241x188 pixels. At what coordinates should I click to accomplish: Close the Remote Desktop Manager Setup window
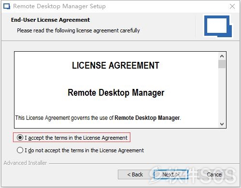coord(232,6)
